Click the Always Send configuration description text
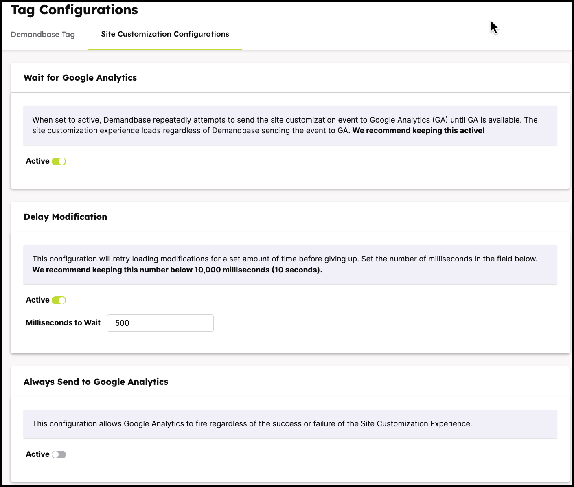This screenshot has width=574, height=487. tap(252, 424)
